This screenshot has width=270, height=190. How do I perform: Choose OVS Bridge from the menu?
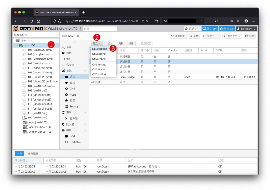coord(103,65)
